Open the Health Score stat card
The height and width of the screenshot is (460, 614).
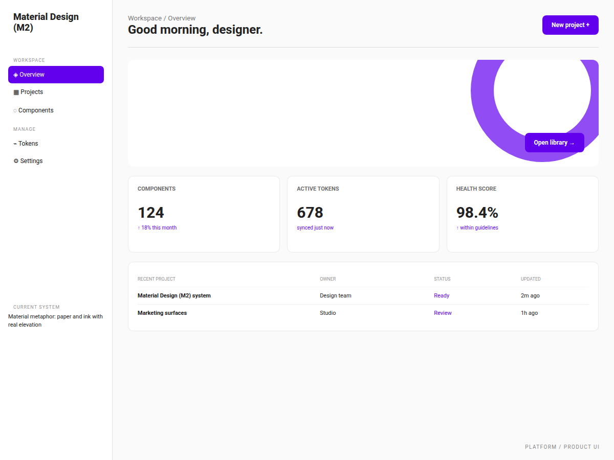(x=522, y=214)
